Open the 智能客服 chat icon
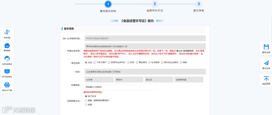The width and height of the screenshot is (272, 115). click(7, 46)
